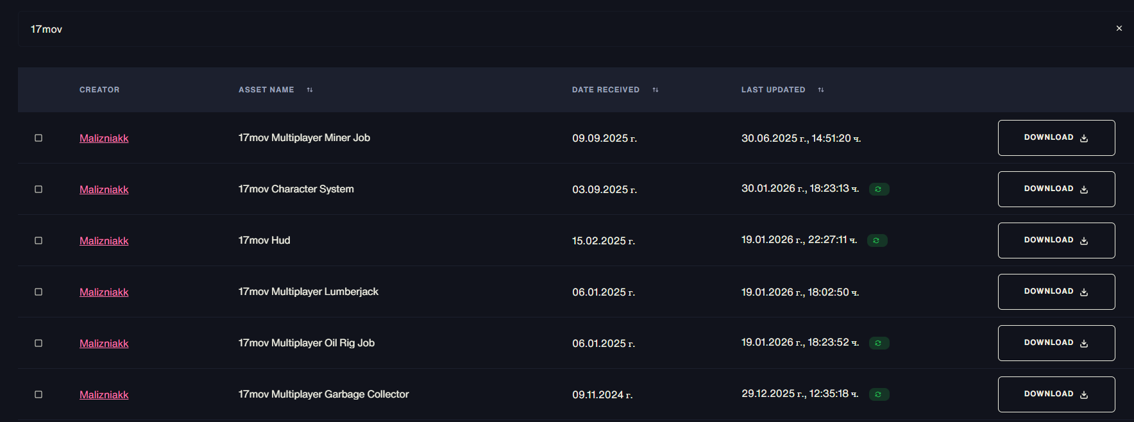Click the Date Received column header

pyautogui.click(x=605, y=90)
